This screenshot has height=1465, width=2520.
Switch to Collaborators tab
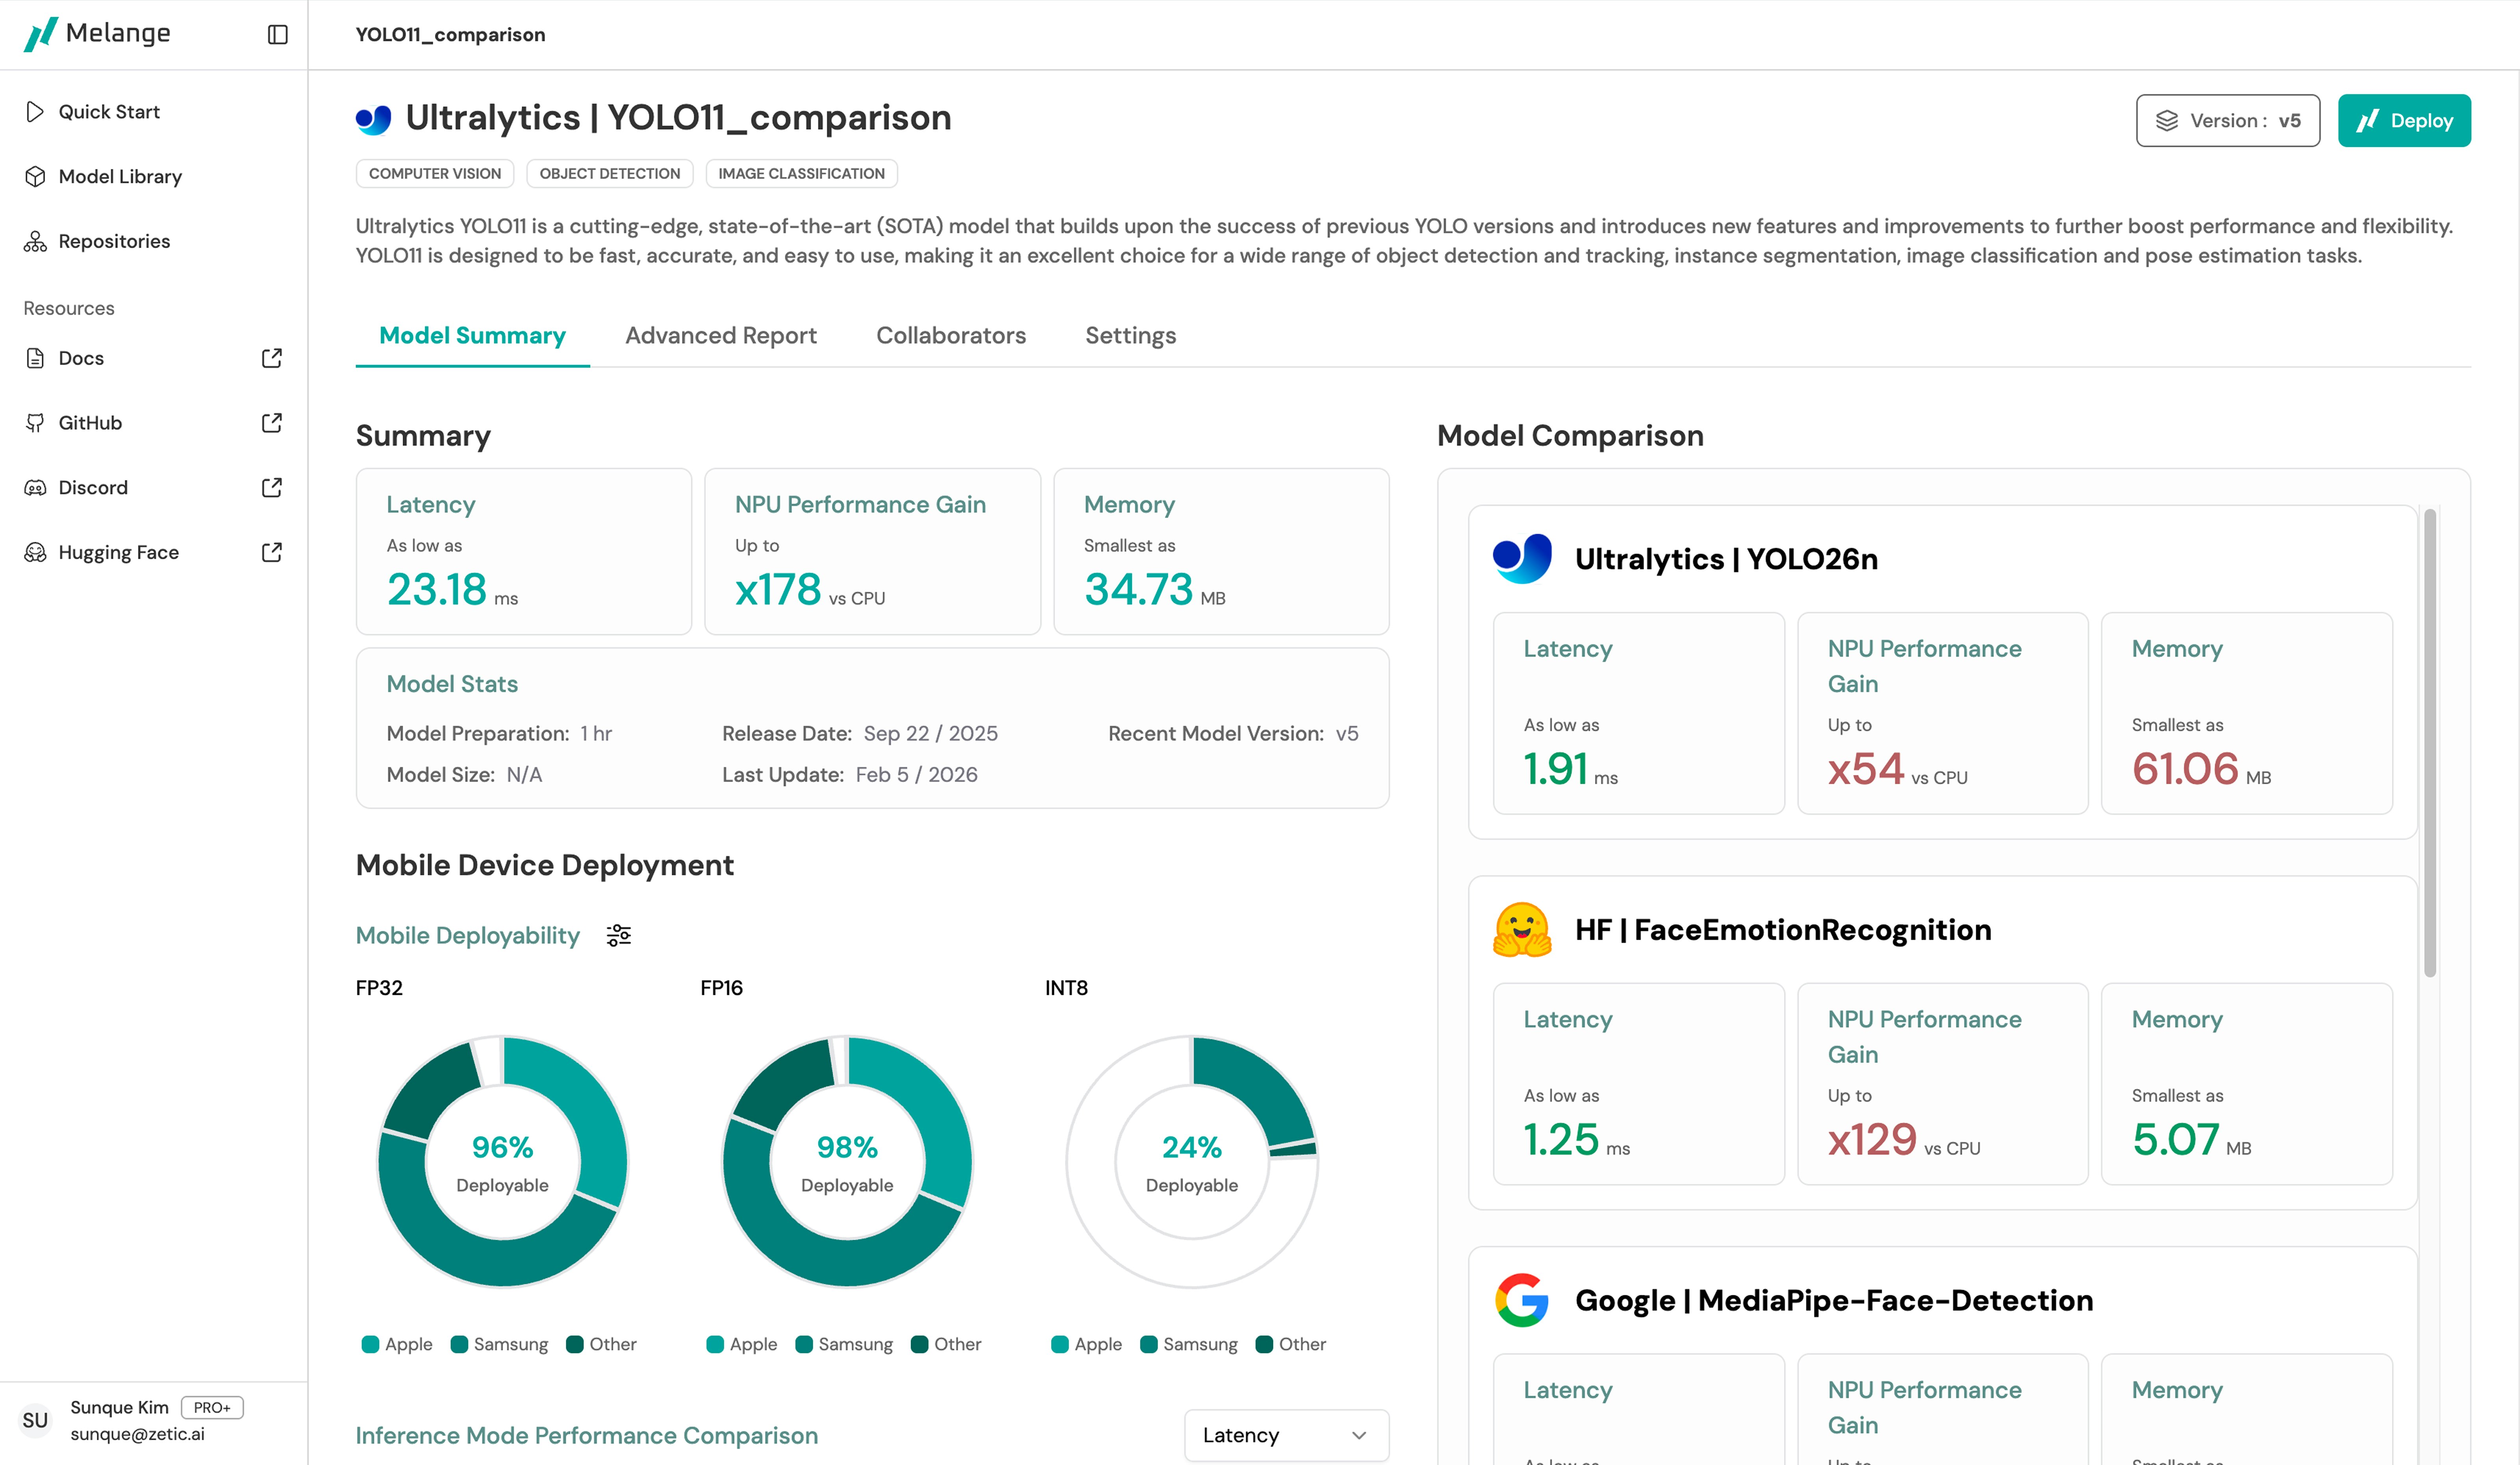click(x=950, y=335)
